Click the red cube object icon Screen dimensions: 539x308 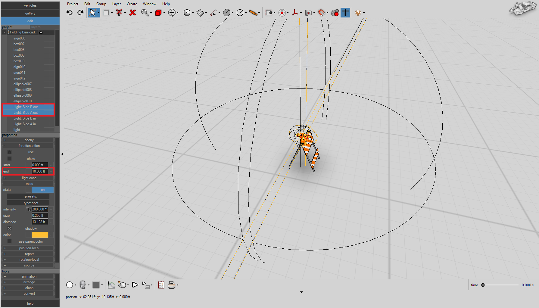[158, 13]
